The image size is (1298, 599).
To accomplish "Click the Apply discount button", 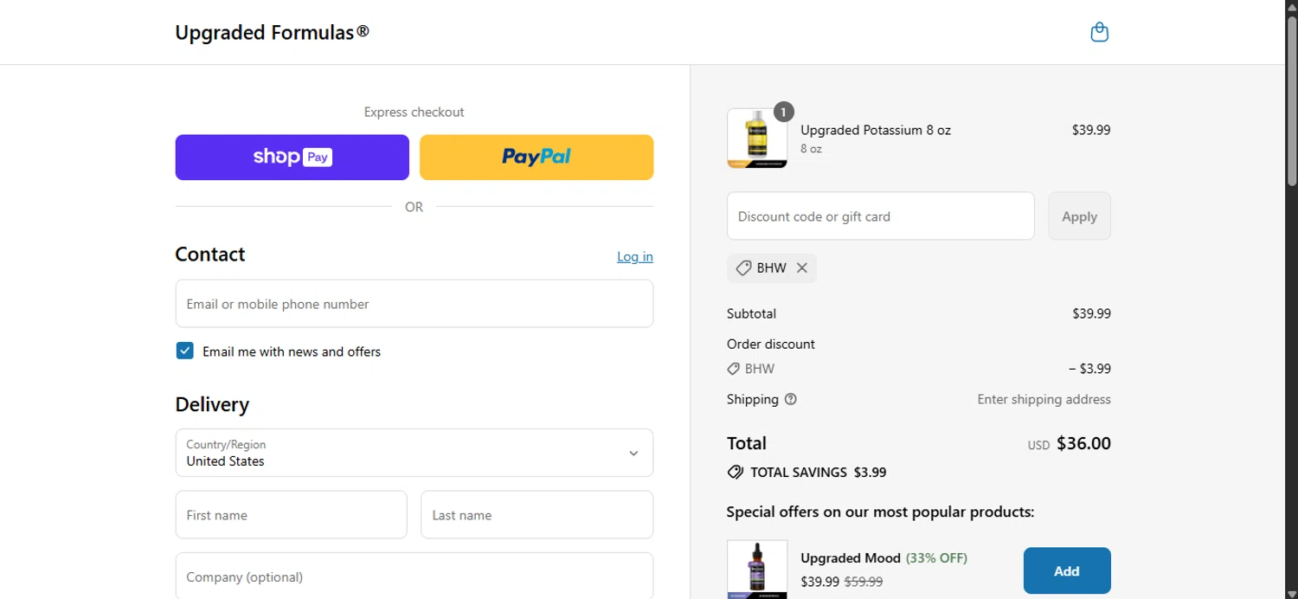I will 1080,216.
